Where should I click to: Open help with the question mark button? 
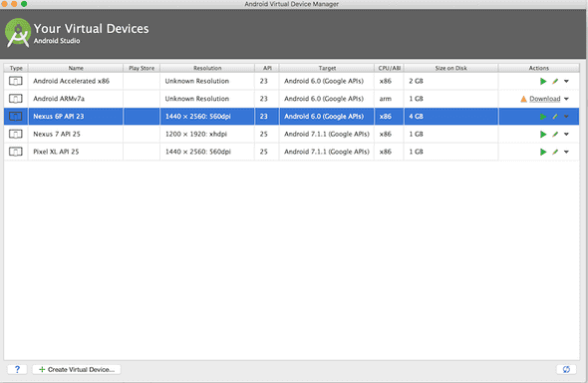click(x=17, y=369)
